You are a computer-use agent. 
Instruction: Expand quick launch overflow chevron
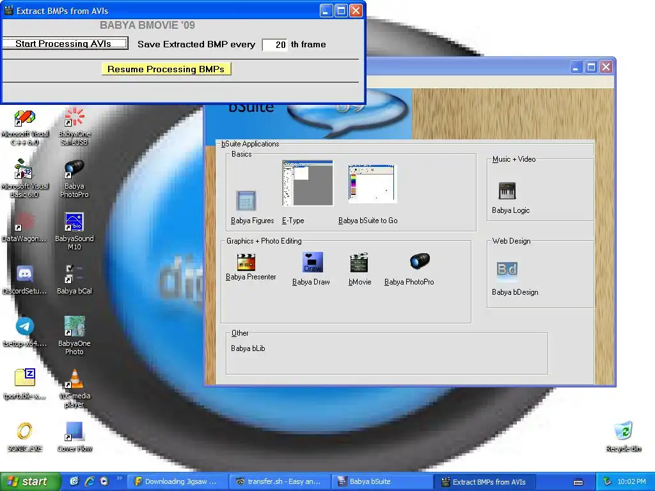(x=119, y=478)
